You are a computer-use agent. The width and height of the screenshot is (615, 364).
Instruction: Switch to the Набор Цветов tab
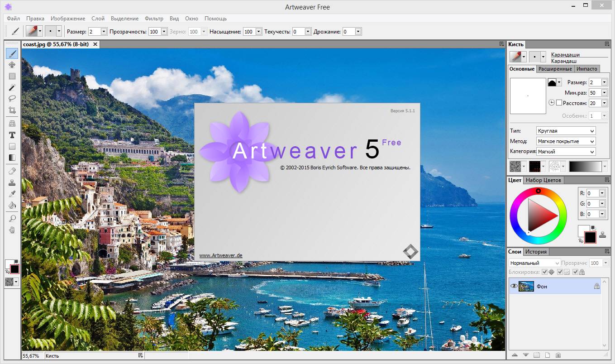(543, 180)
